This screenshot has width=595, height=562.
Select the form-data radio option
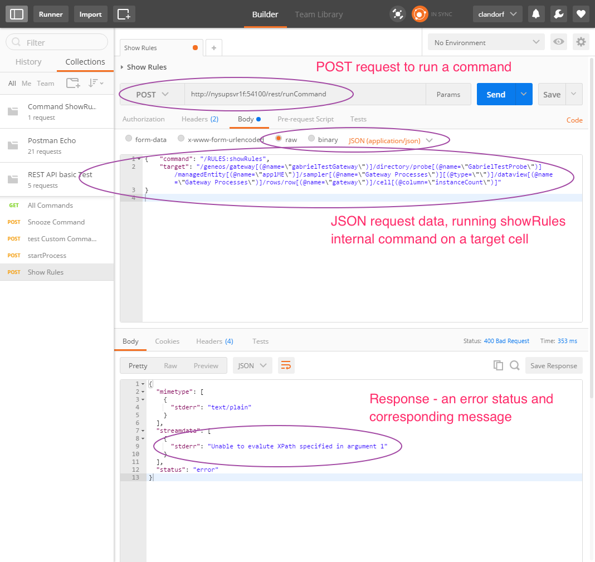[x=129, y=139]
